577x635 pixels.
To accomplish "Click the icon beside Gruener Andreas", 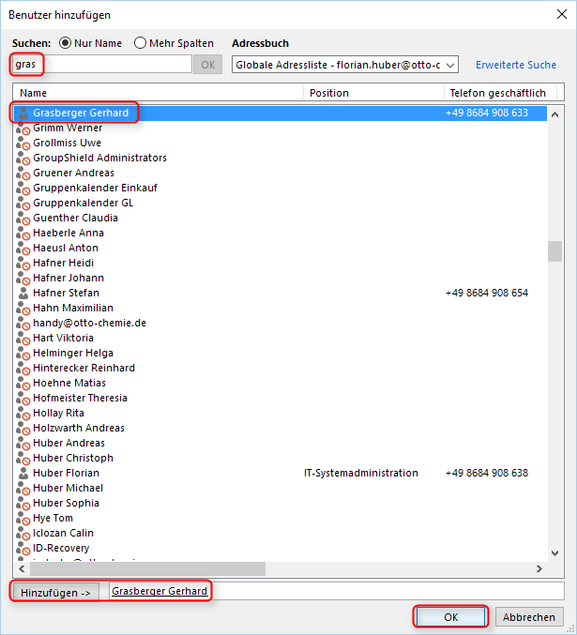I will (x=23, y=174).
